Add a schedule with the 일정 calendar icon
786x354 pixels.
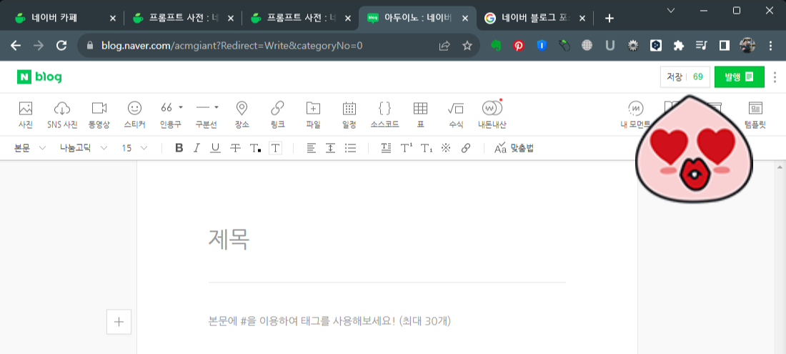click(x=349, y=115)
